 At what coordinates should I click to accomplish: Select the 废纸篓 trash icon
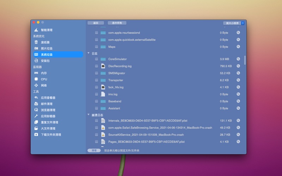tap(36, 42)
